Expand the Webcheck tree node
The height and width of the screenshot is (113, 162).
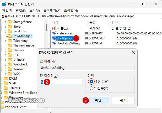(6, 65)
